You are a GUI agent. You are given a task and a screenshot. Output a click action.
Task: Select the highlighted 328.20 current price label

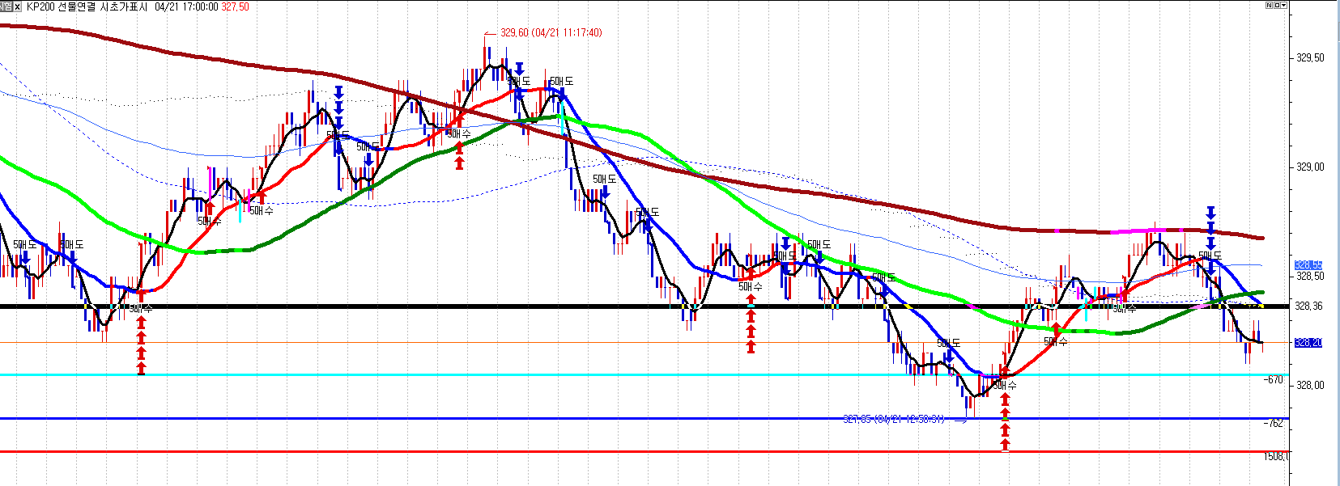(x=1308, y=343)
